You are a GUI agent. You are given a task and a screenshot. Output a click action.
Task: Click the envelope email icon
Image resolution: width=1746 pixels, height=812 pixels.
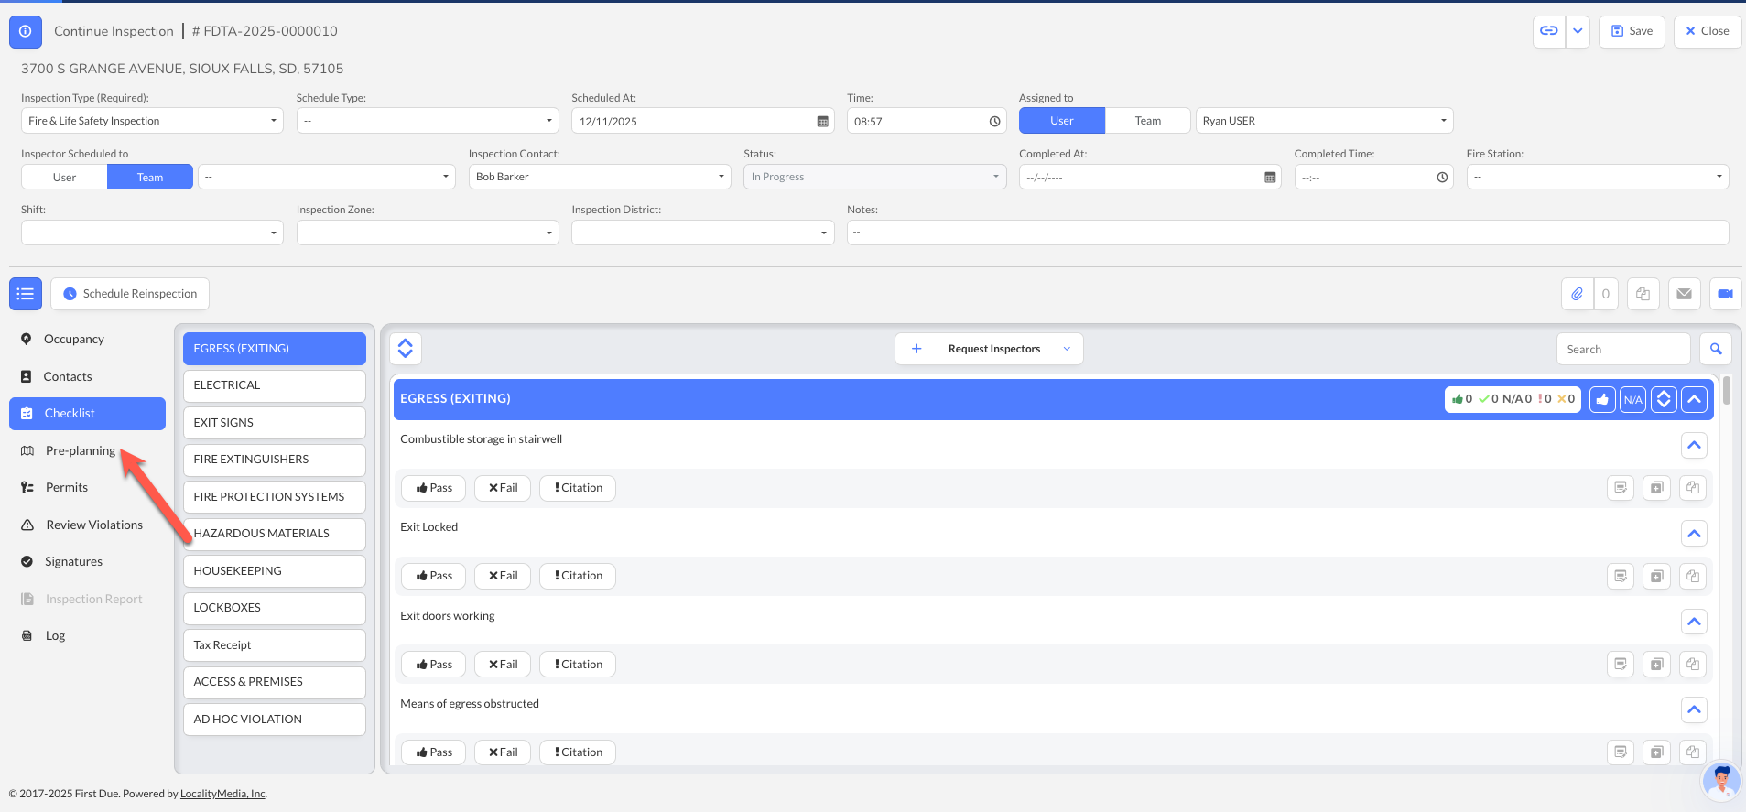coord(1684,294)
